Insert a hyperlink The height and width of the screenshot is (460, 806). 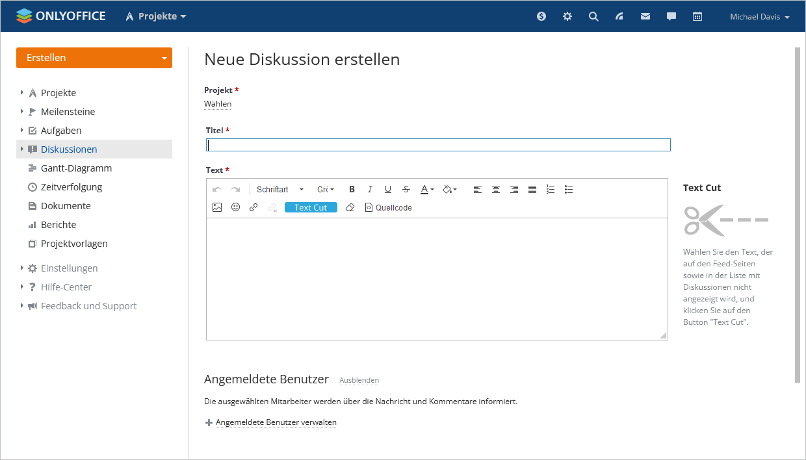(x=253, y=207)
